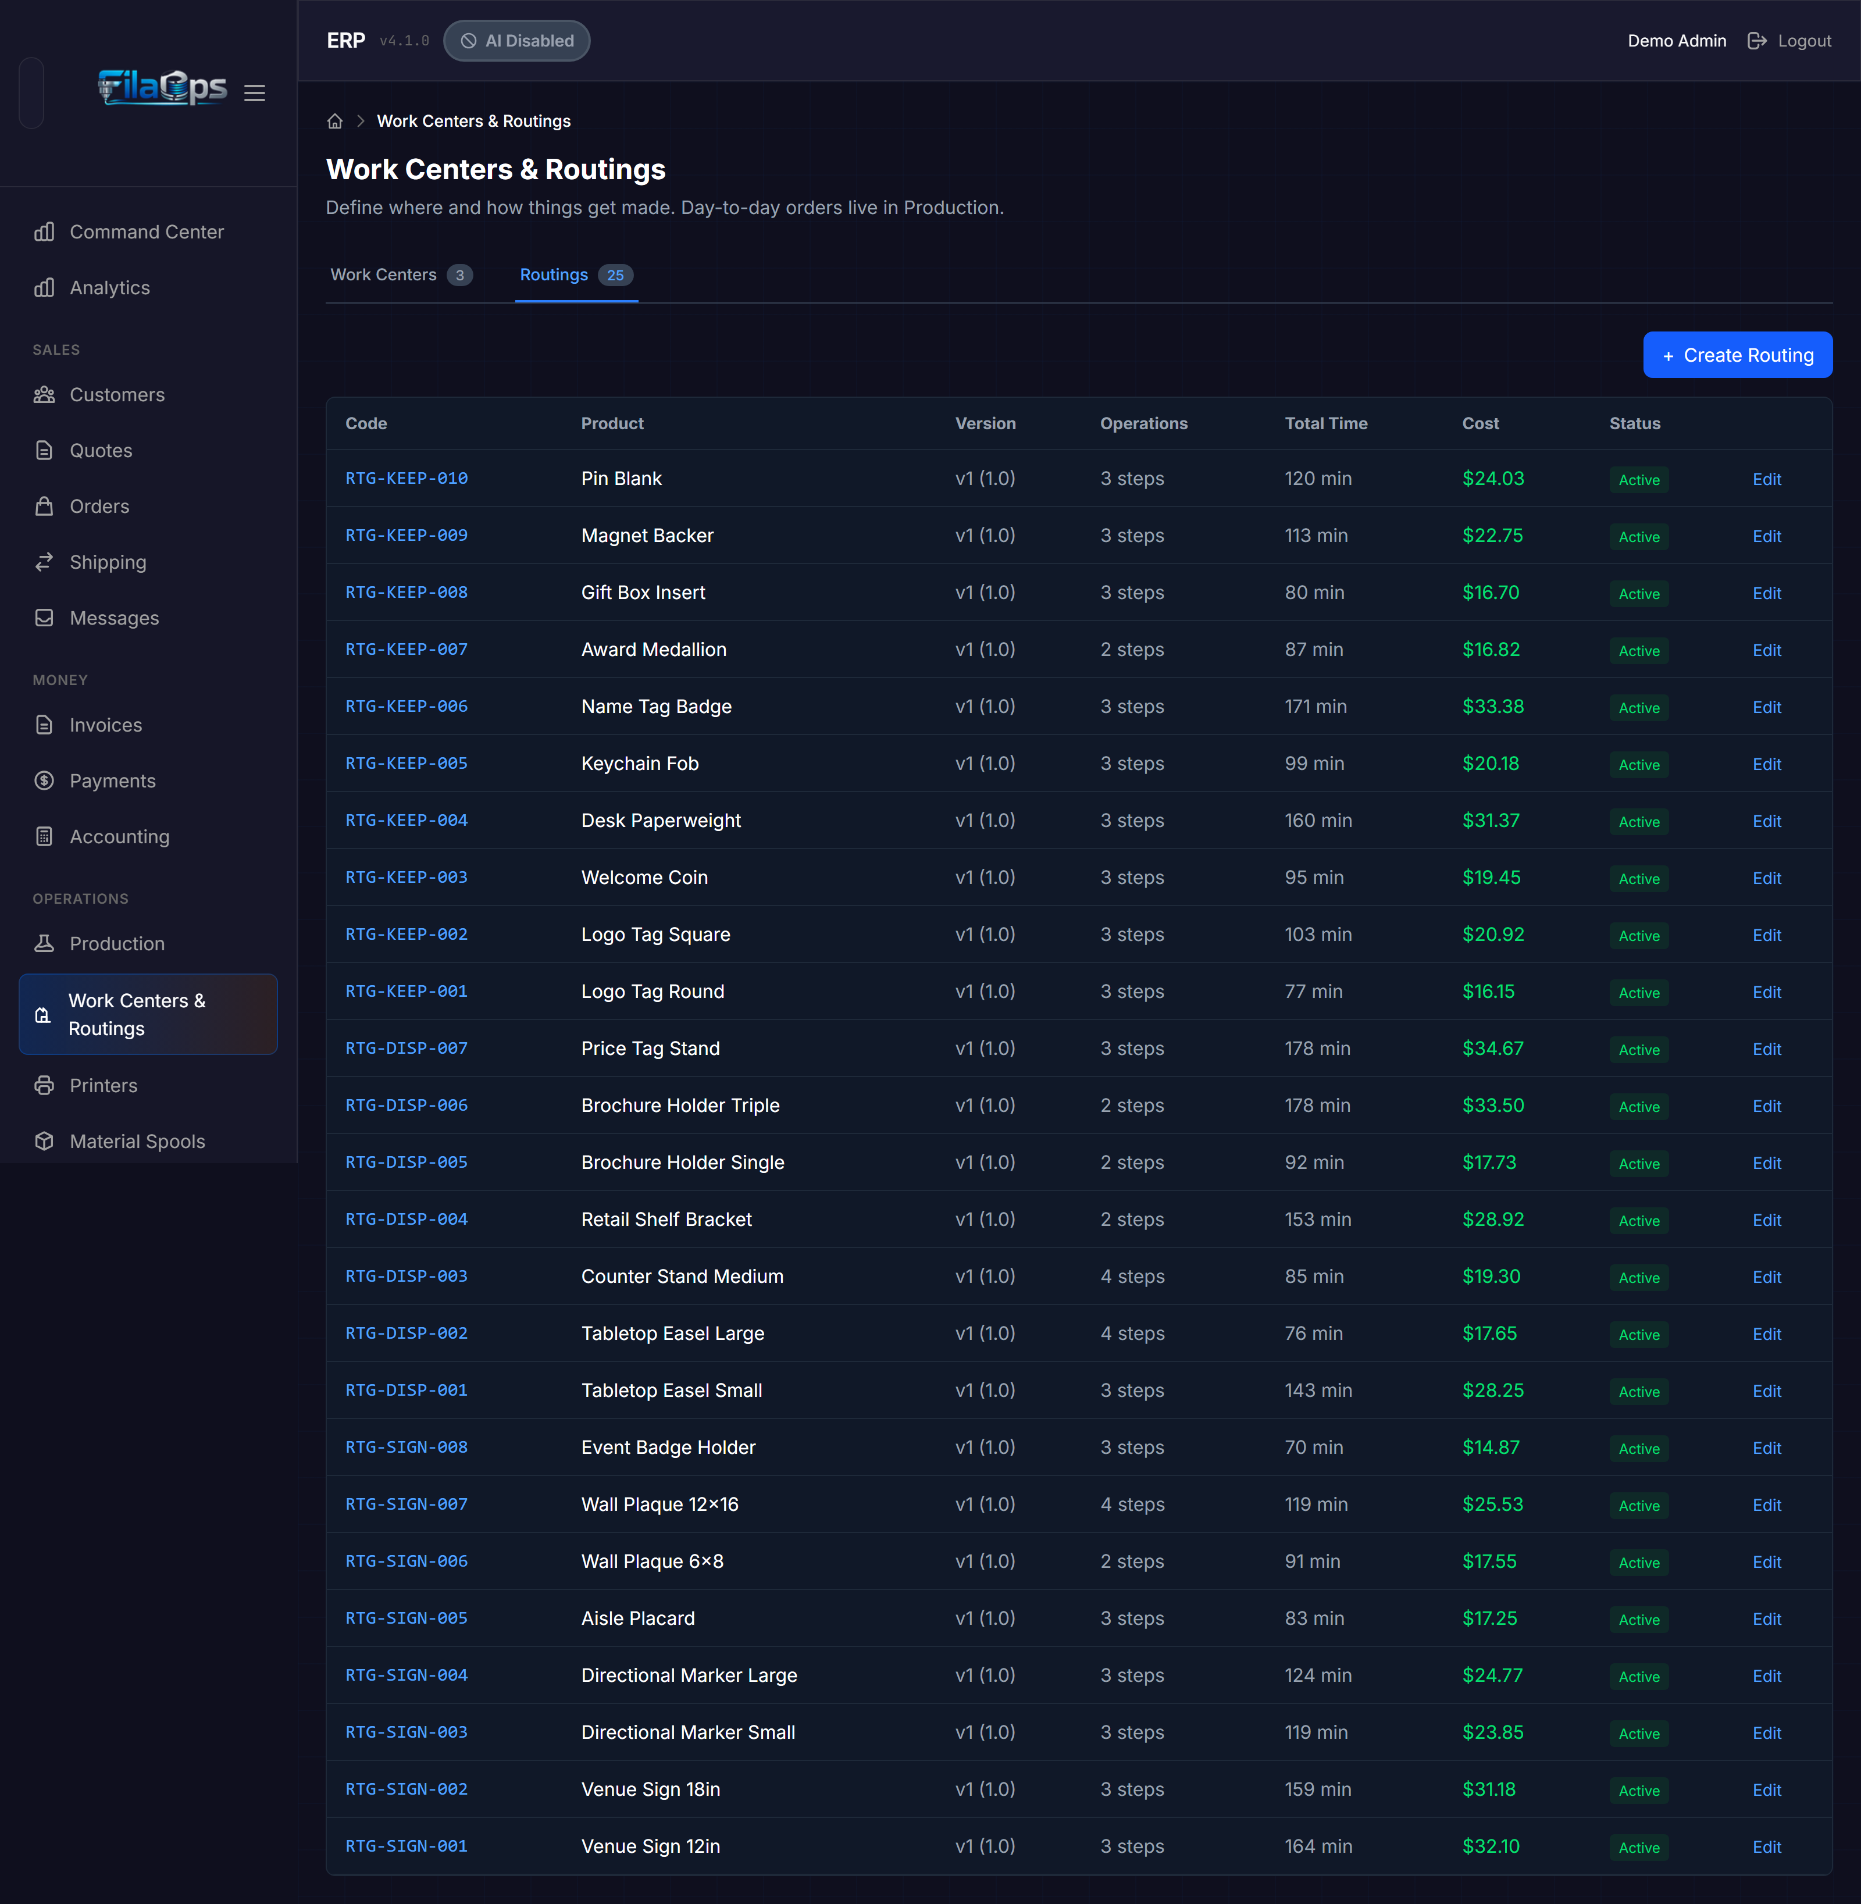Click the FilaOps logo

(x=162, y=88)
